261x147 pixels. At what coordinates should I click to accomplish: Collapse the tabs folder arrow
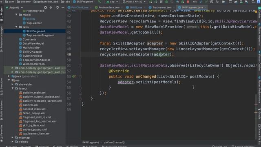[x=16, y=27]
